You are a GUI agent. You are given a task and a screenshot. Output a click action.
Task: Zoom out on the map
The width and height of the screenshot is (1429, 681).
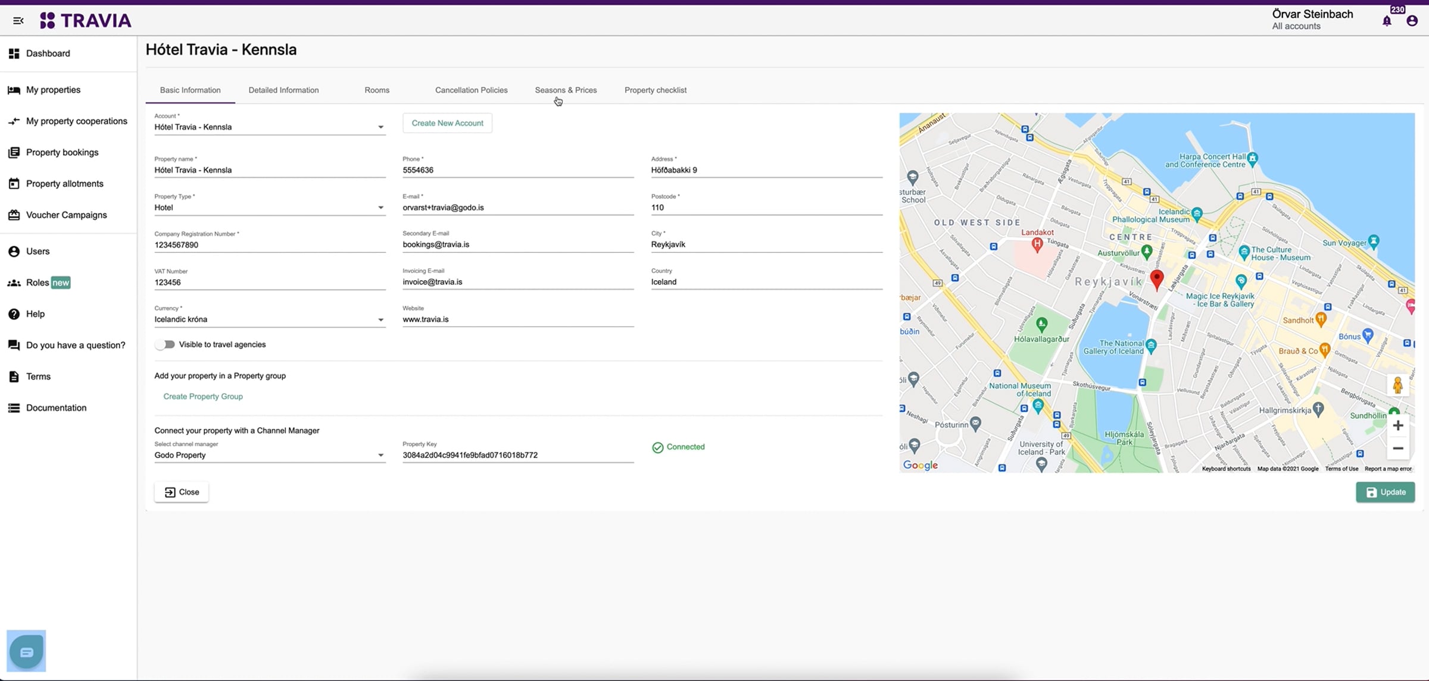click(1398, 448)
